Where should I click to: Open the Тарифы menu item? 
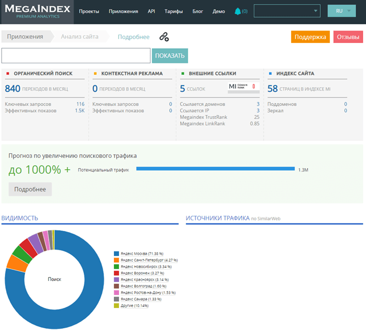(x=173, y=11)
